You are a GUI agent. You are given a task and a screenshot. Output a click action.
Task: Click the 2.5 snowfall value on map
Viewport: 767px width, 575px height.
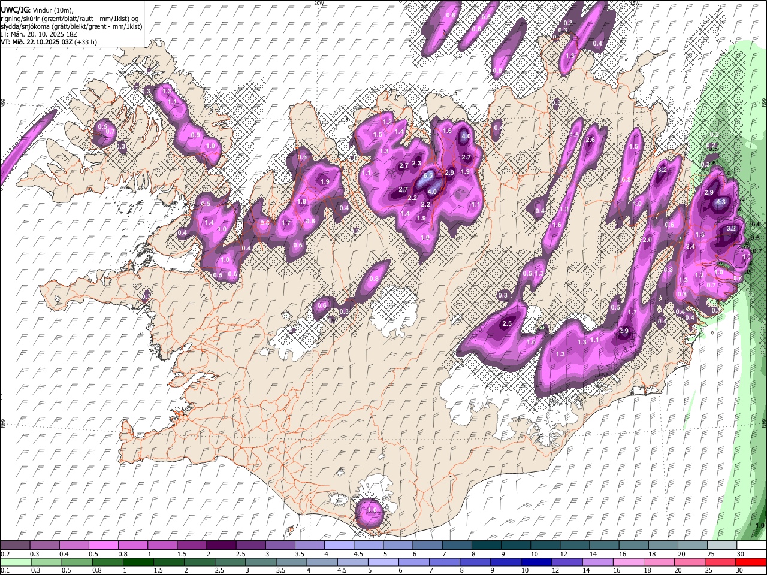click(x=507, y=323)
